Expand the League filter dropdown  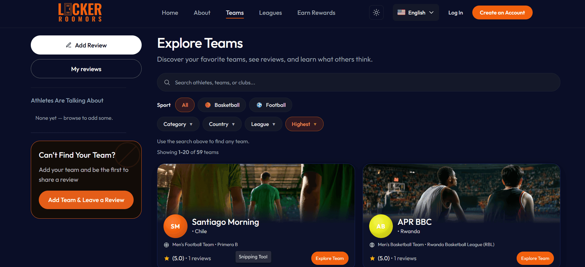(263, 124)
